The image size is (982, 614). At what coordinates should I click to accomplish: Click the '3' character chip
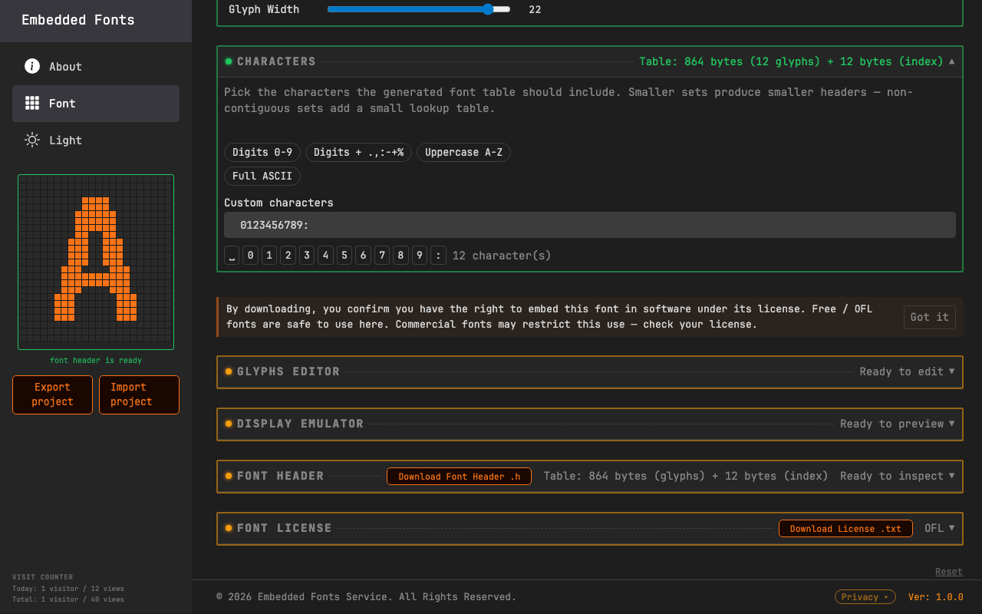[x=307, y=256]
